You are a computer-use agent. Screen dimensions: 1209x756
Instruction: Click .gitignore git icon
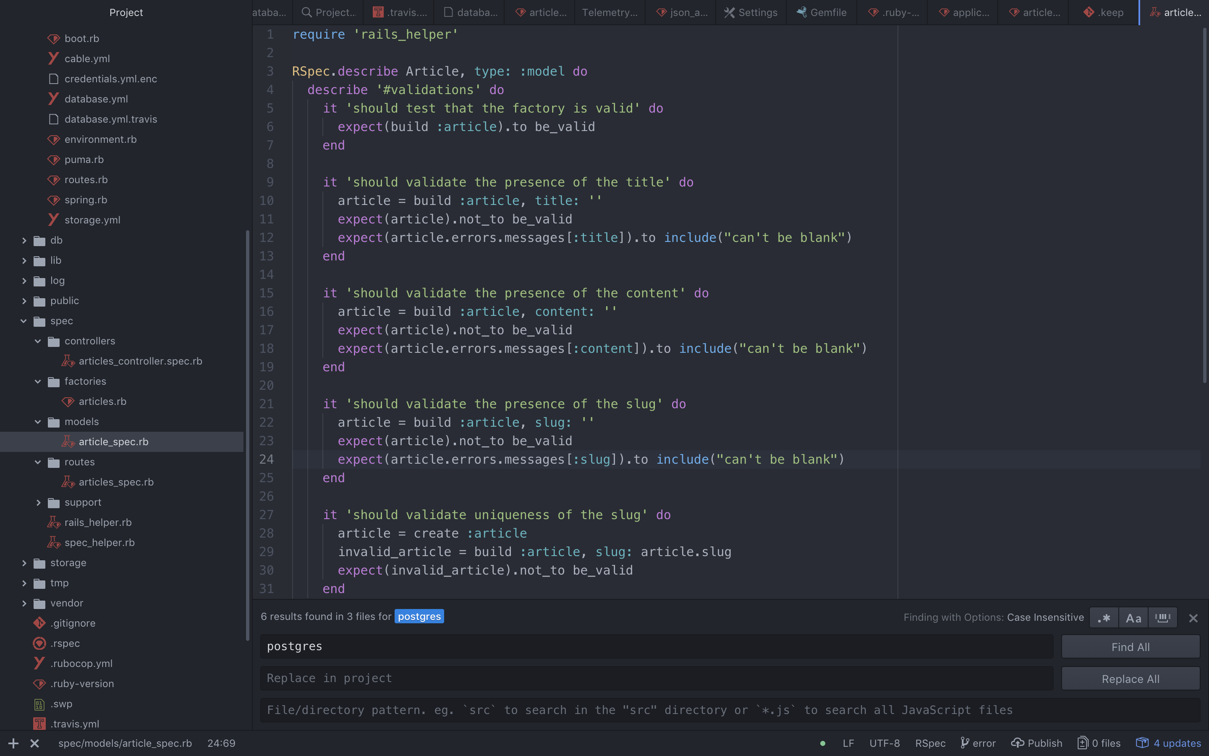[x=39, y=623]
